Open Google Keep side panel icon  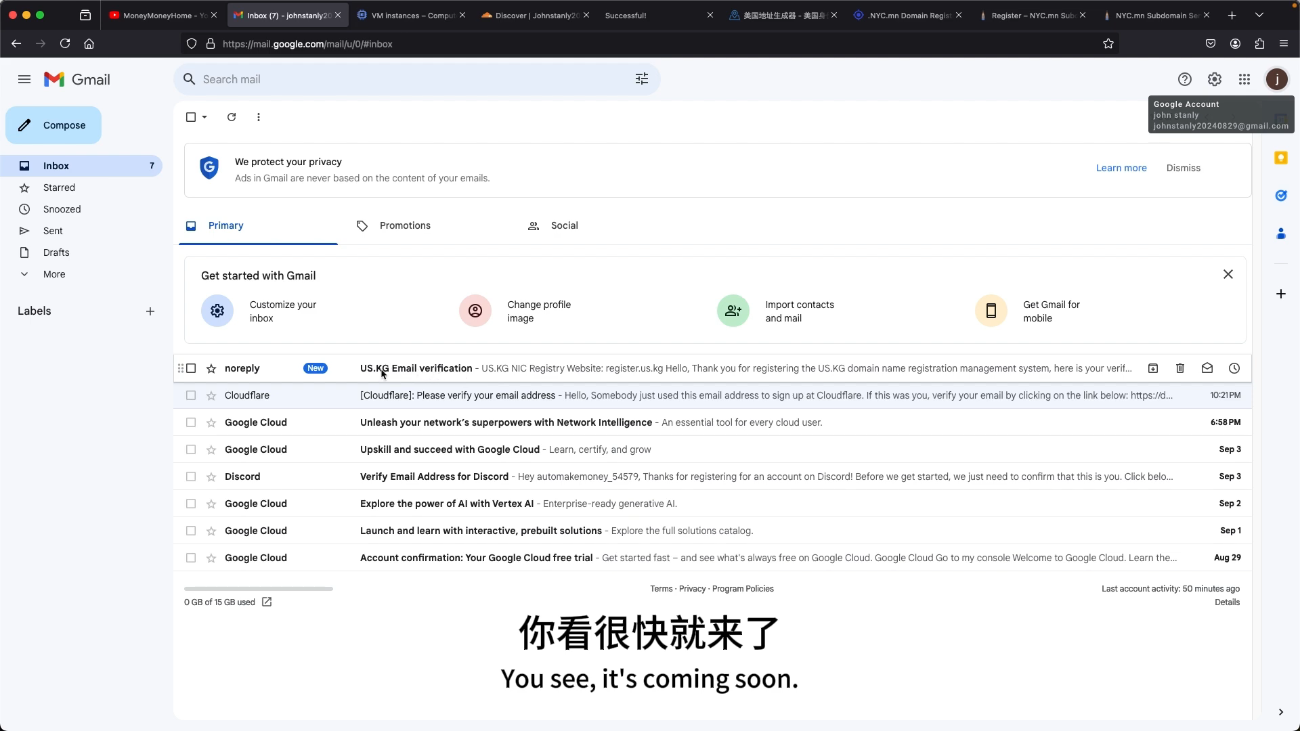click(1280, 158)
